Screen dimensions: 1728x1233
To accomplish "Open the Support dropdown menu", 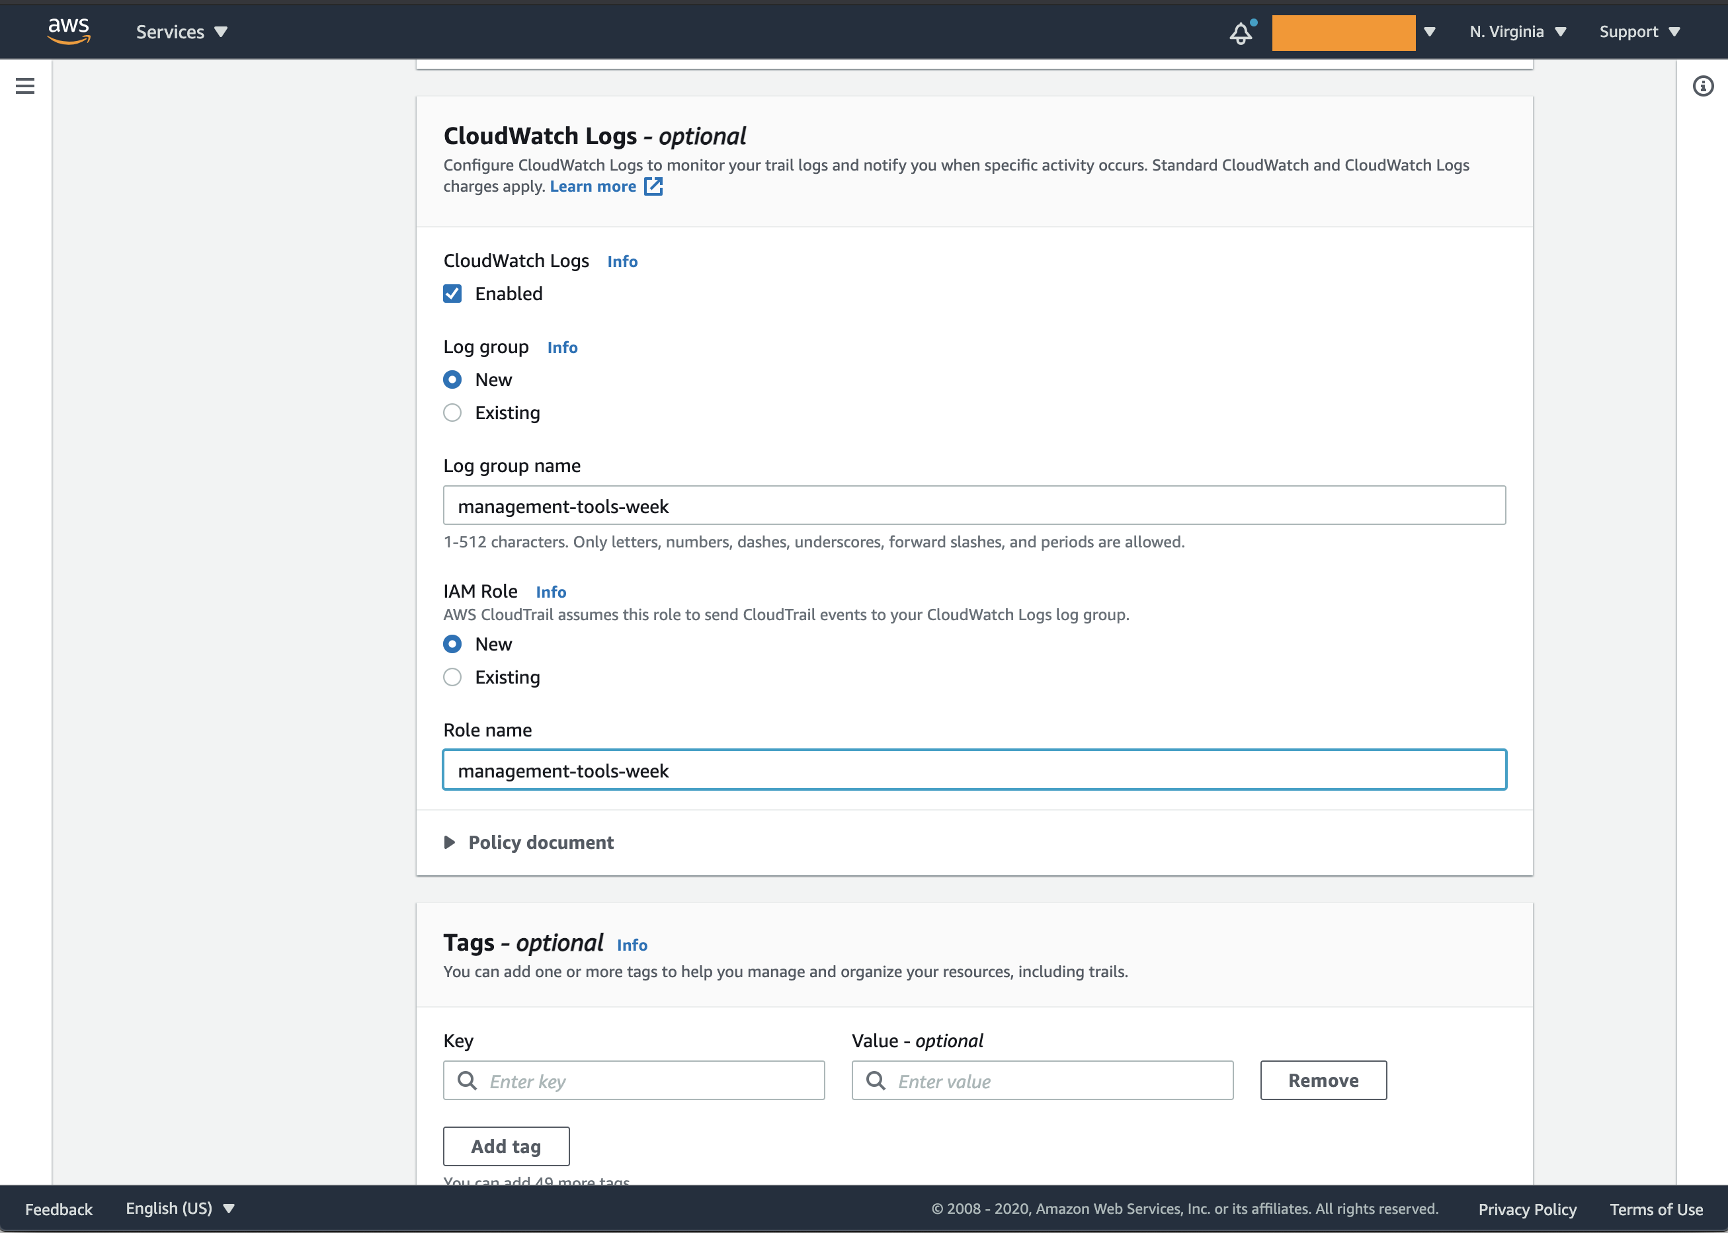I will point(1639,32).
